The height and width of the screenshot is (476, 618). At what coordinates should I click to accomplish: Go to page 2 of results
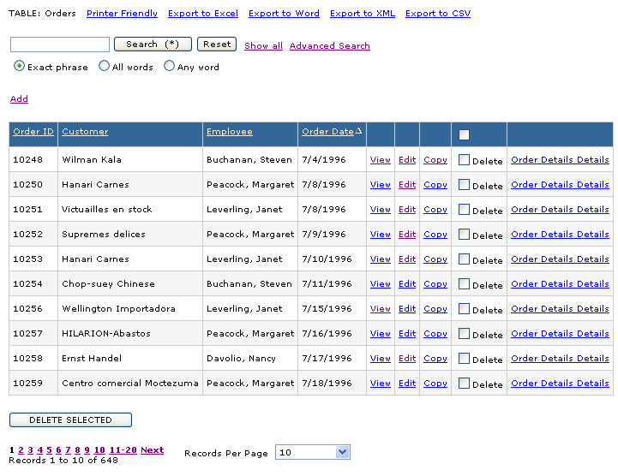click(x=21, y=450)
